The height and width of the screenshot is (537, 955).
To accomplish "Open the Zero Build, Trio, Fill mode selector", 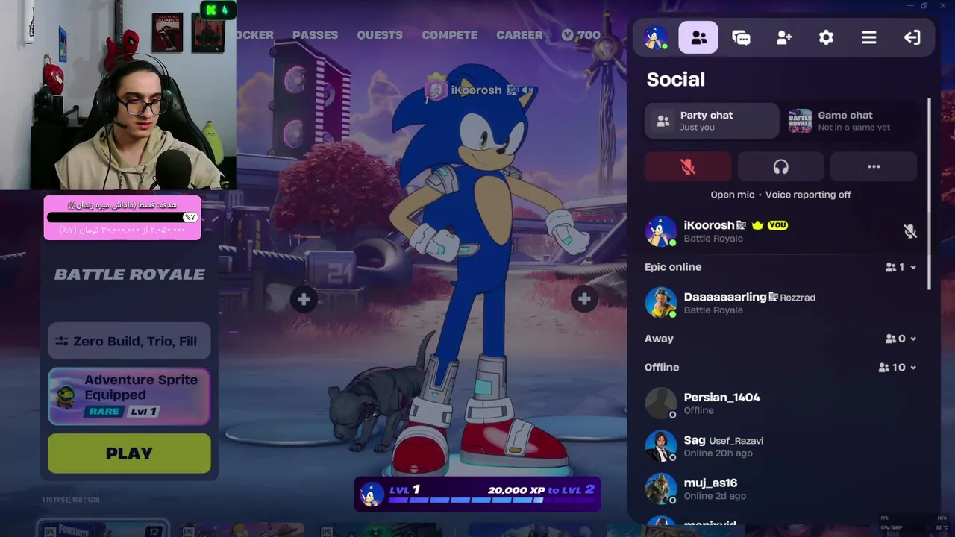I will pyautogui.click(x=129, y=341).
